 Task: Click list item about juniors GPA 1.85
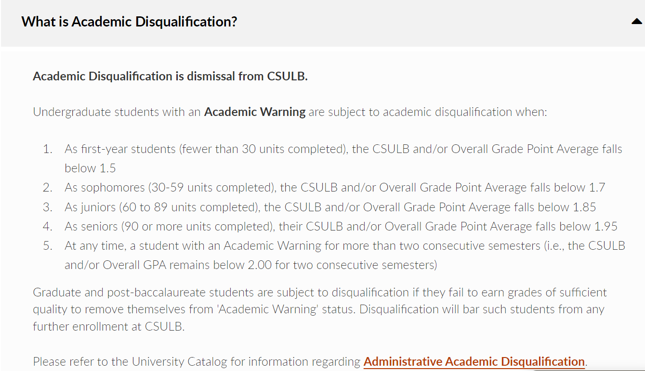pyautogui.click(x=331, y=206)
